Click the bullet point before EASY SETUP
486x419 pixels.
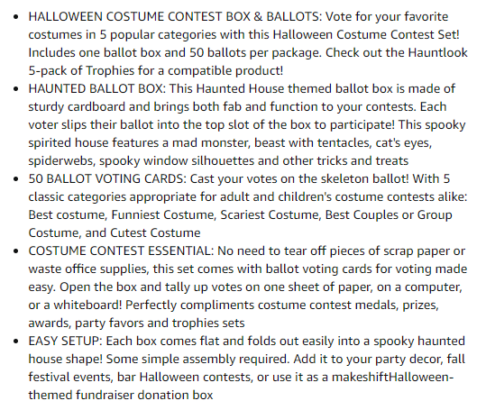(16, 342)
